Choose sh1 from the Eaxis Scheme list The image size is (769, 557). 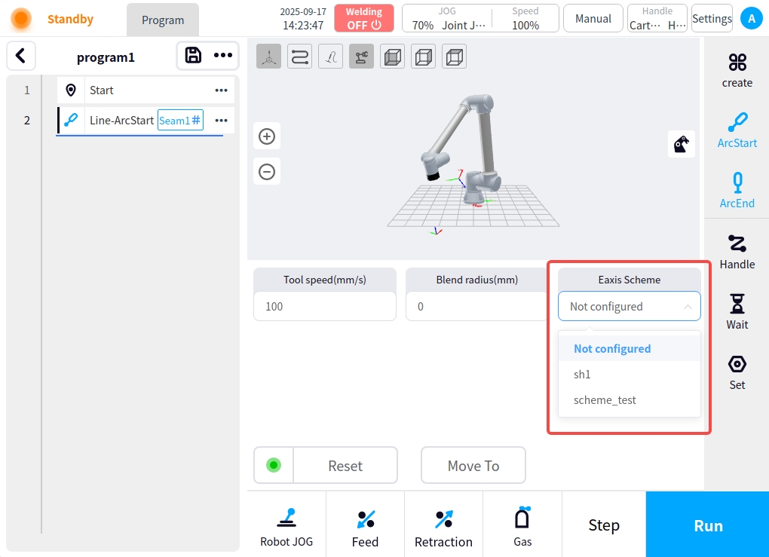[582, 375]
